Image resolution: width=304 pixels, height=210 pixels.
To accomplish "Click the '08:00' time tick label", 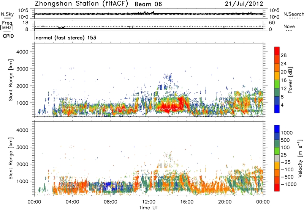I will (111, 202).
